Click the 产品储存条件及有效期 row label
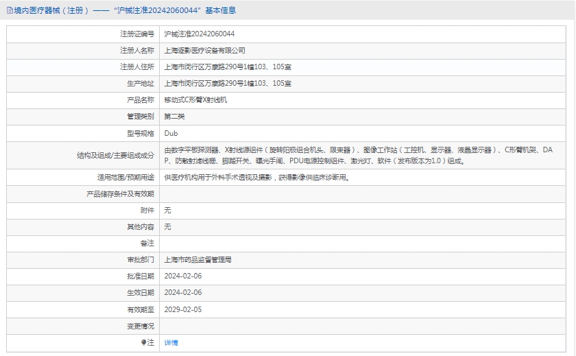 (120, 194)
